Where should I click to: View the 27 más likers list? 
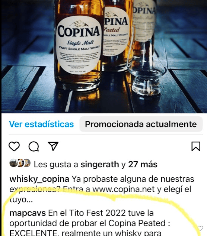click(143, 164)
